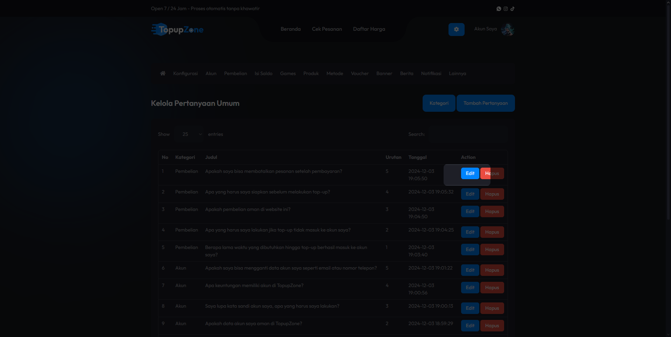The width and height of the screenshot is (671, 337).
Task: Open the Akun admin menu
Action: point(211,73)
